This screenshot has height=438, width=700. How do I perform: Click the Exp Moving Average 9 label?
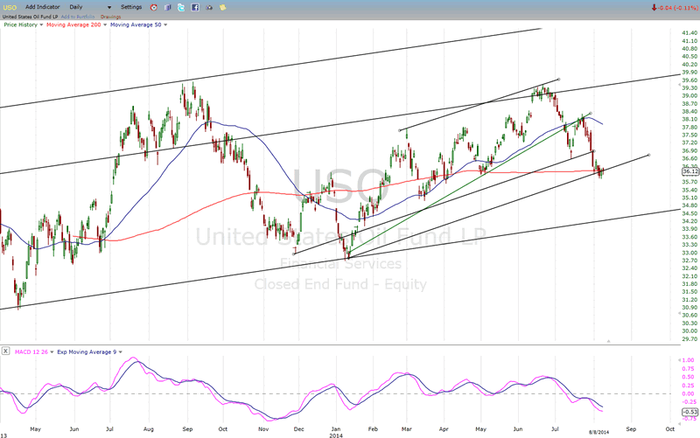(87, 352)
